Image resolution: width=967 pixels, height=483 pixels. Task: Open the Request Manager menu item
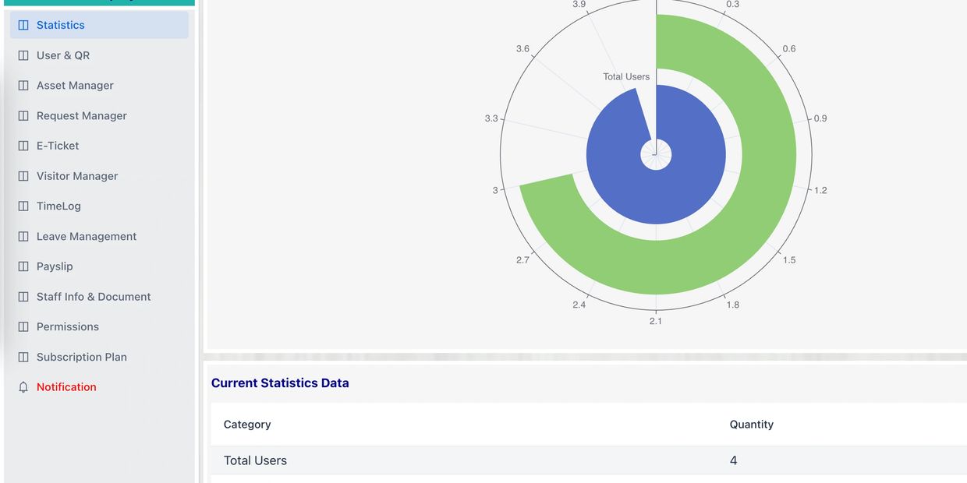tap(81, 116)
